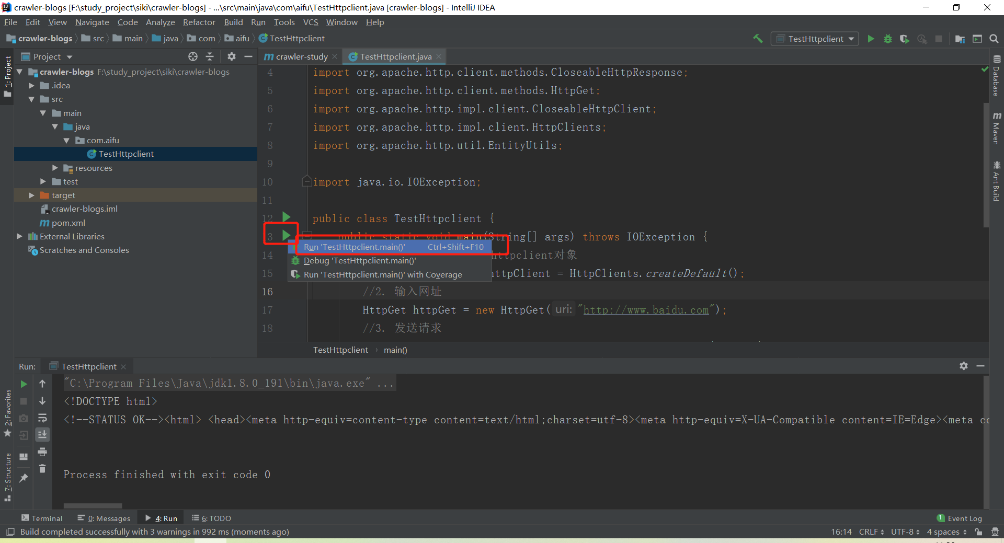Viewport: 1004px width, 543px height.
Task: Open the TestHttpclient run configuration dropdown
Action: pyautogui.click(x=815, y=39)
